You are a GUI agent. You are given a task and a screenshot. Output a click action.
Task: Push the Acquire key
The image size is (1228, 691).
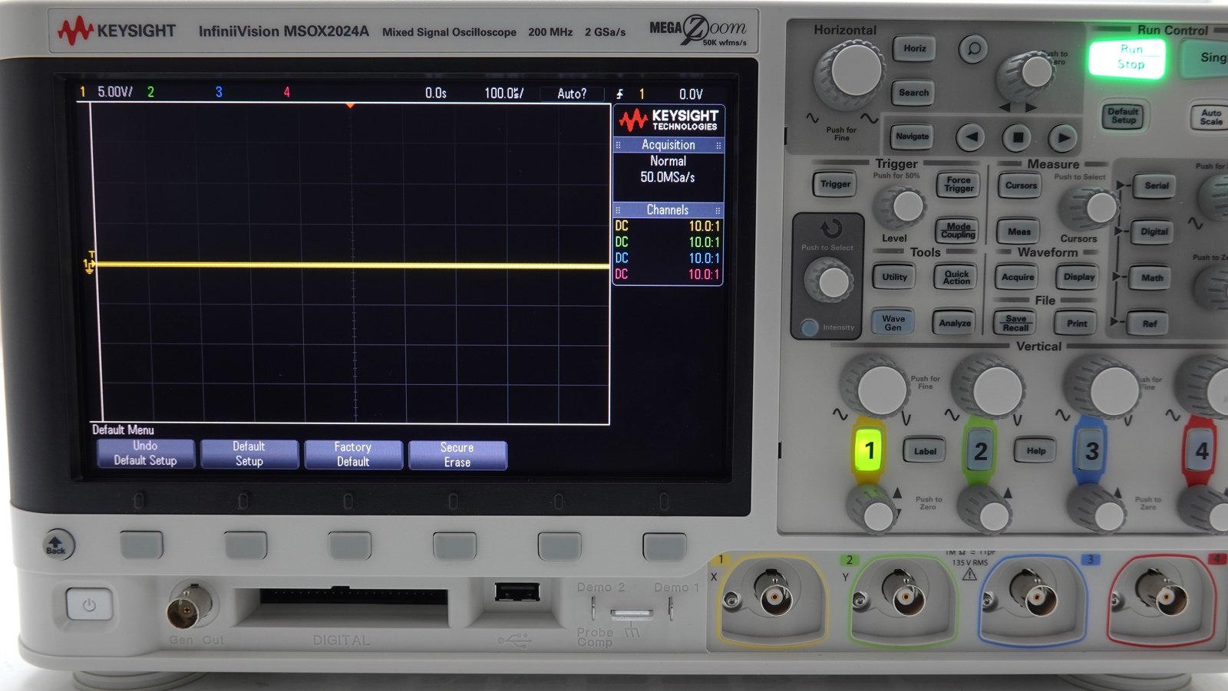[1018, 278]
